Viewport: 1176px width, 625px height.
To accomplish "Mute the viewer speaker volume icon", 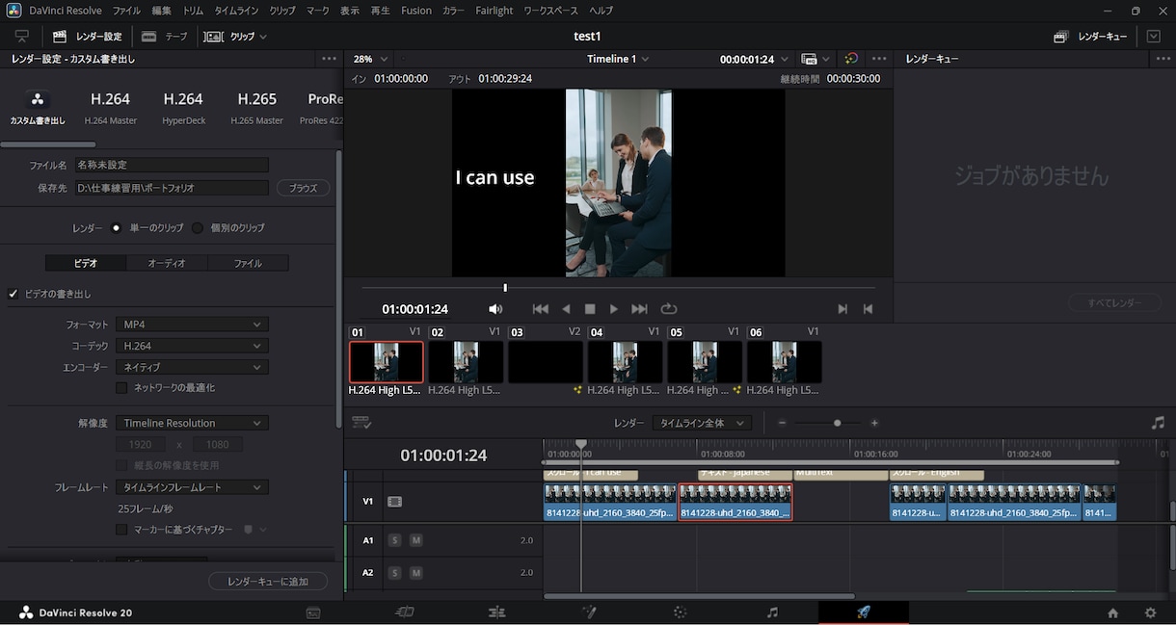I will coord(495,309).
